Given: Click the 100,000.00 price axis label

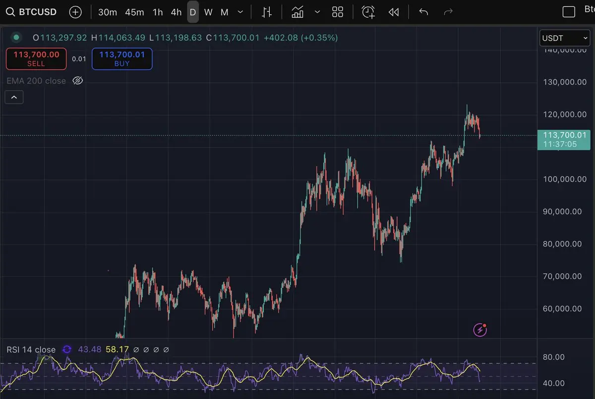Looking at the screenshot, I should pyautogui.click(x=565, y=179).
